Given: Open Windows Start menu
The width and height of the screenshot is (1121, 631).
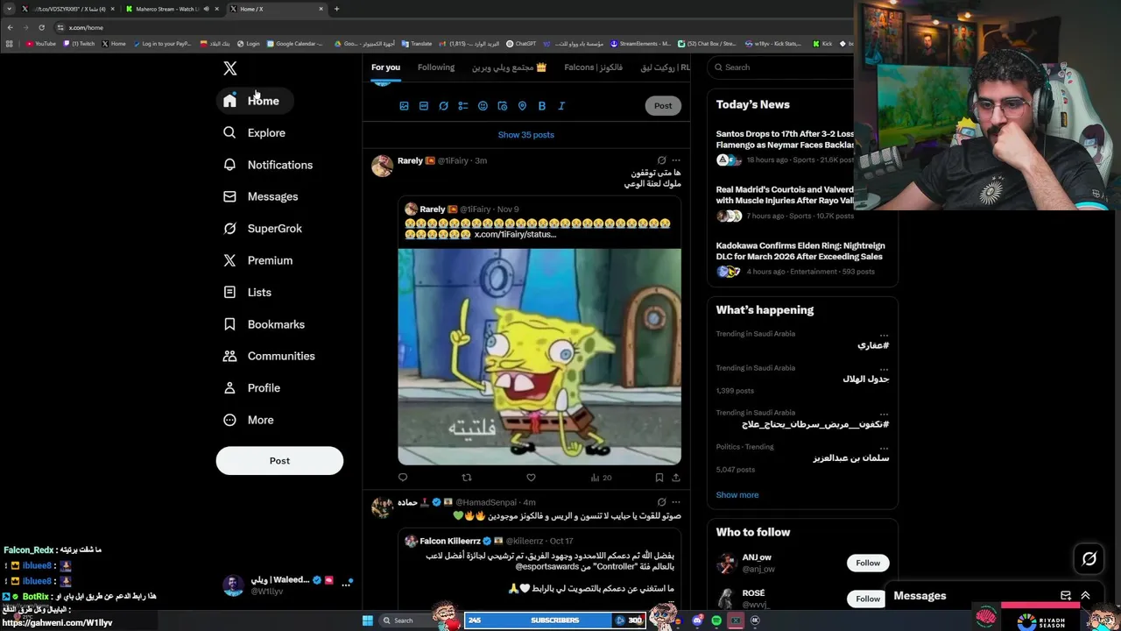Looking at the screenshot, I should coord(368,620).
